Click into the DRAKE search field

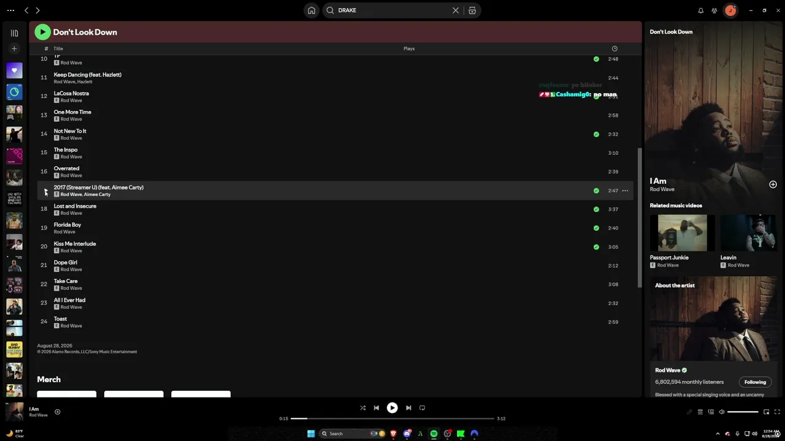pos(392,10)
